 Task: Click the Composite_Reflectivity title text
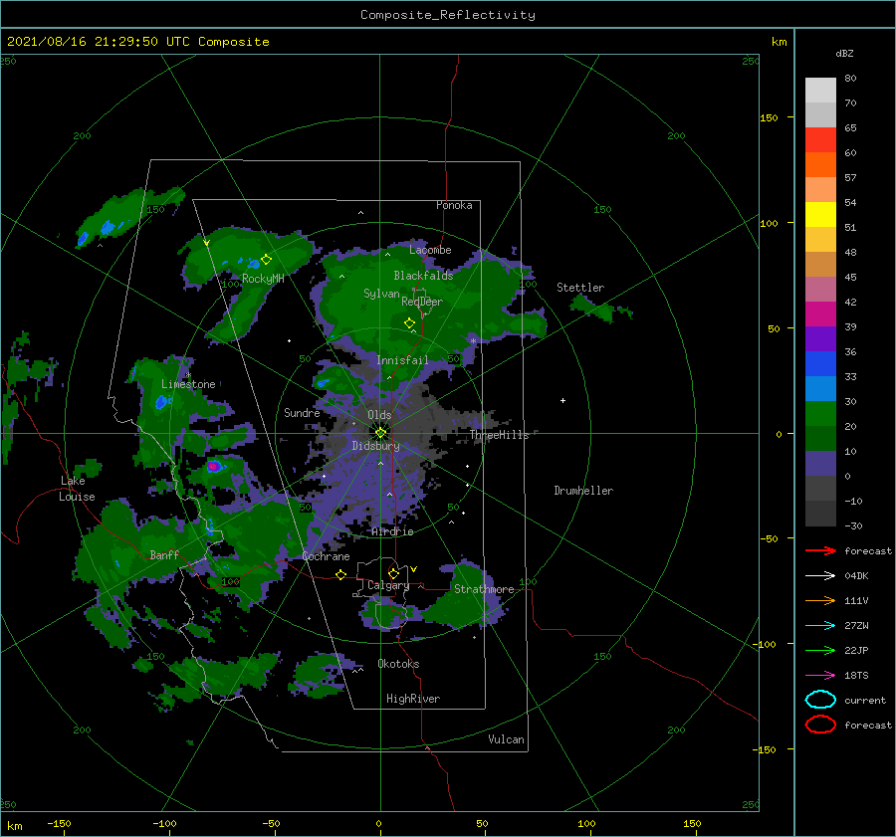[x=447, y=15]
